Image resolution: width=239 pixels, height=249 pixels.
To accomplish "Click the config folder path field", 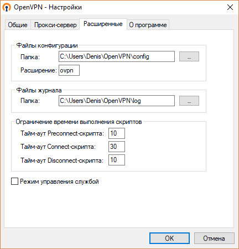I will 117,56.
